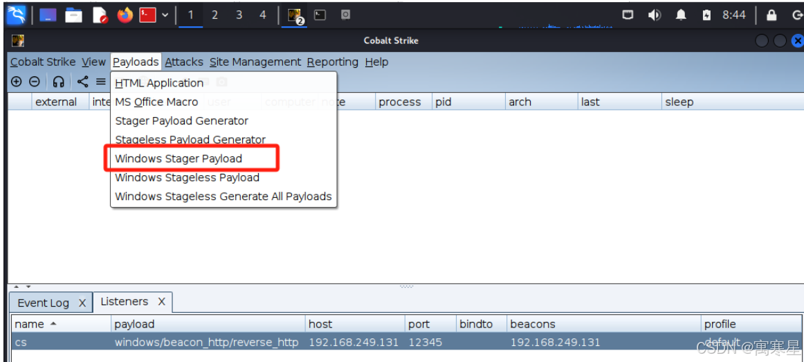The image size is (804, 362).
Task: Expand the terminal dropdown arrow in panel
Action: tap(165, 15)
